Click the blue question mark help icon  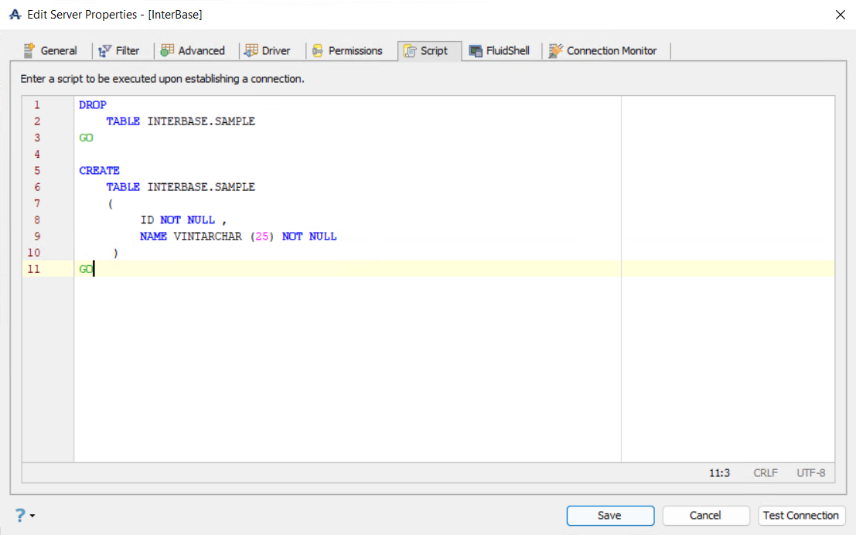(x=19, y=515)
